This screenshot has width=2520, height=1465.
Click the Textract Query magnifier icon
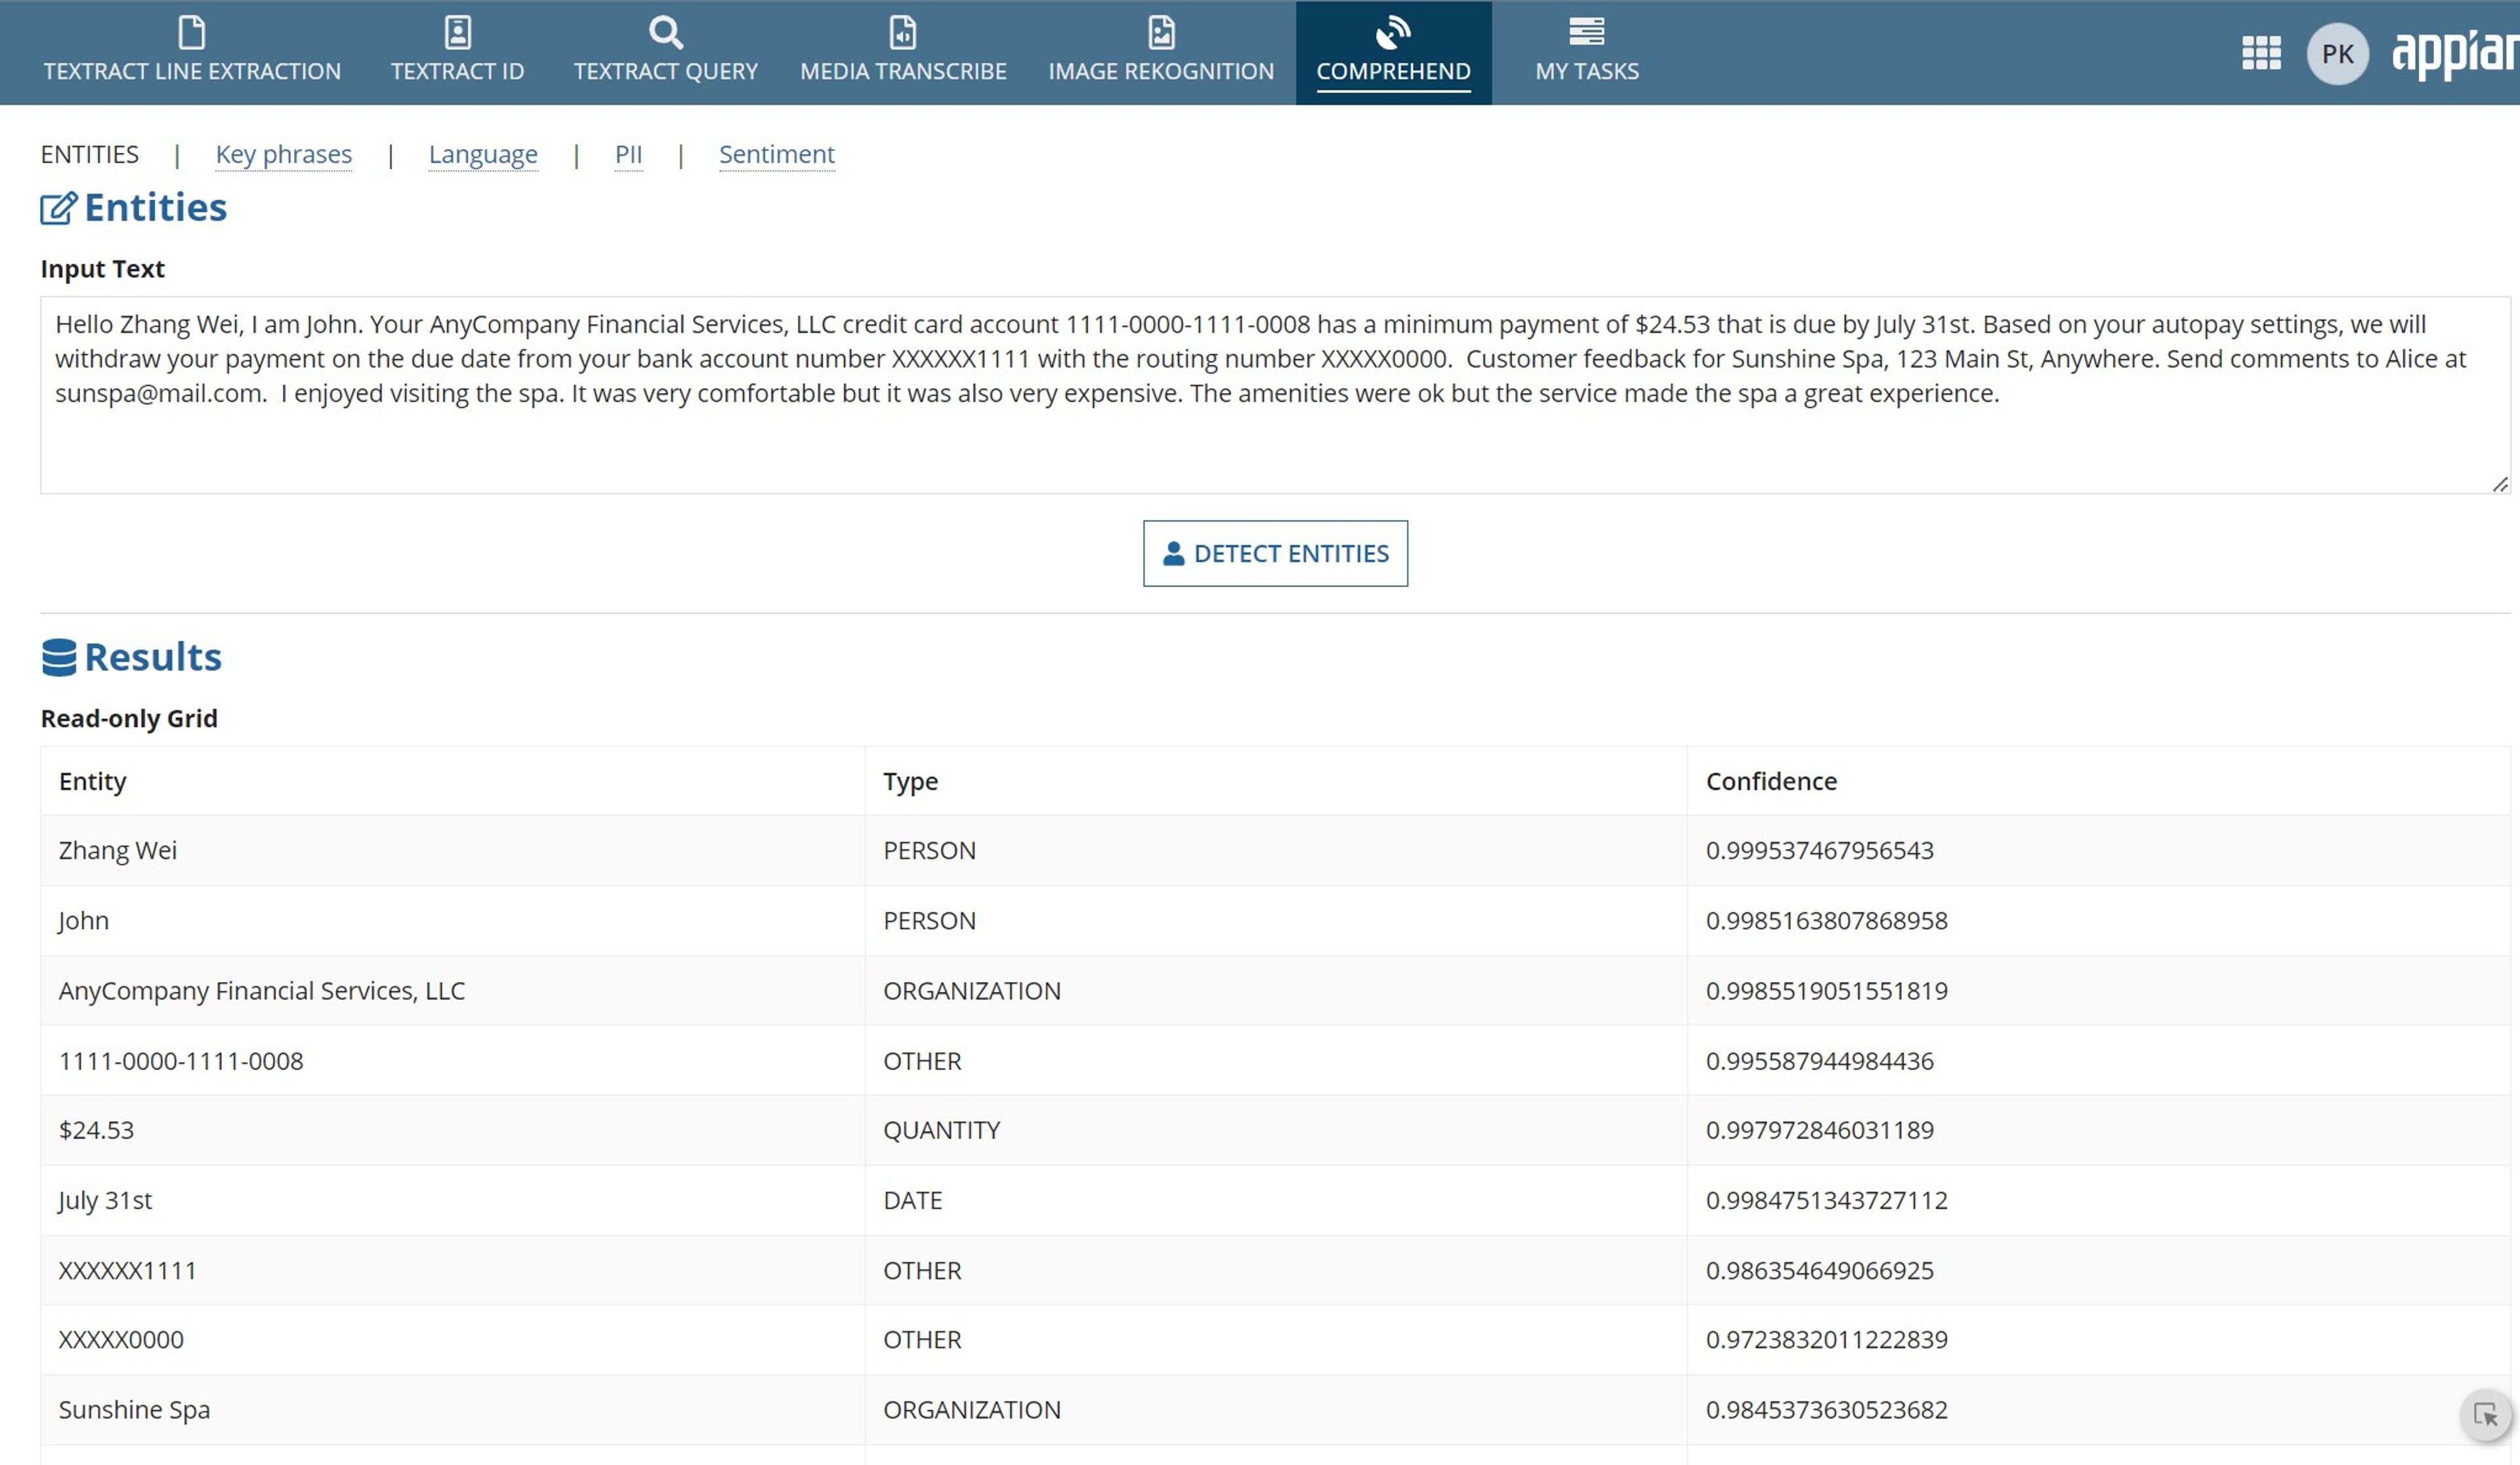(665, 32)
